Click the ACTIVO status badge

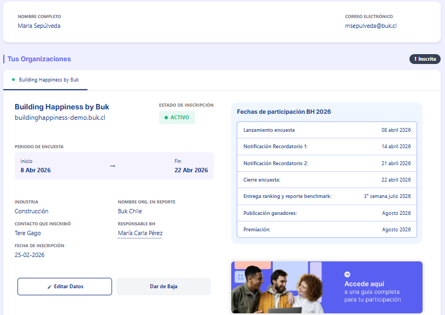(177, 118)
